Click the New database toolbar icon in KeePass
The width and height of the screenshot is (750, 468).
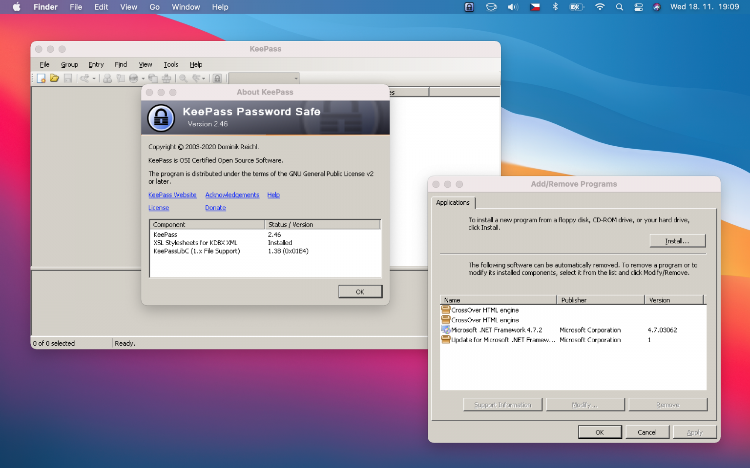(x=42, y=78)
